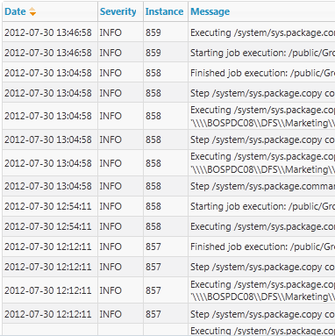Sort by the Instance column header
The height and width of the screenshot is (336, 335).
[164, 11]
